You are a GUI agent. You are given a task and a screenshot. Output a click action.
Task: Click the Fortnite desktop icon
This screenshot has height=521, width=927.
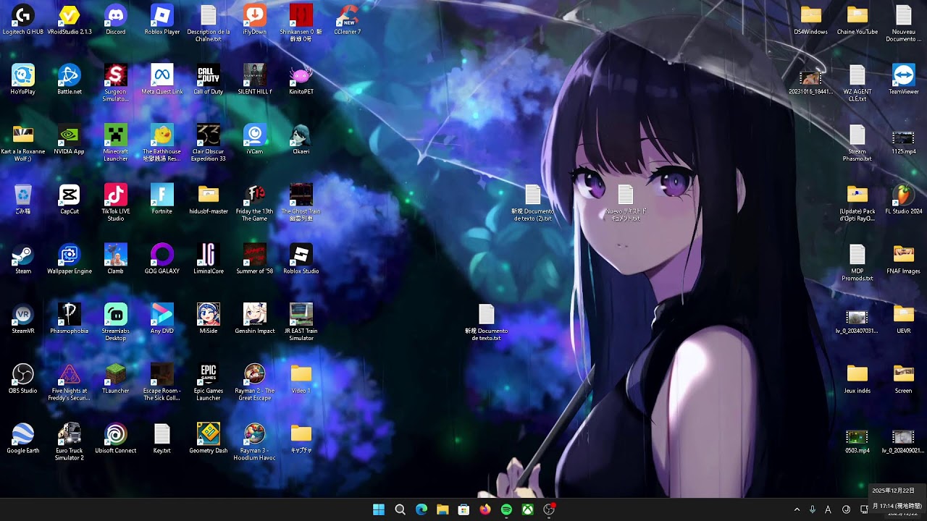tap(162, 200)
